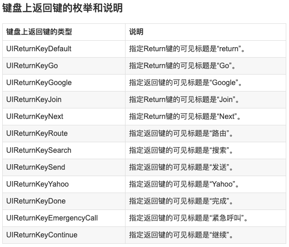Click description mentioning “搜索” title
This screenshot has height=247, width=289.
pyautogui.click(x=206, y=150)
